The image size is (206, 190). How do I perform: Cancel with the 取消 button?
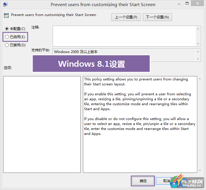coord(167,181)
